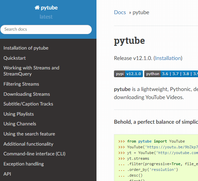Open Using Playlists page
Image resolution: width=198 pixels, height=181 pixels.
tap(18, 114)
